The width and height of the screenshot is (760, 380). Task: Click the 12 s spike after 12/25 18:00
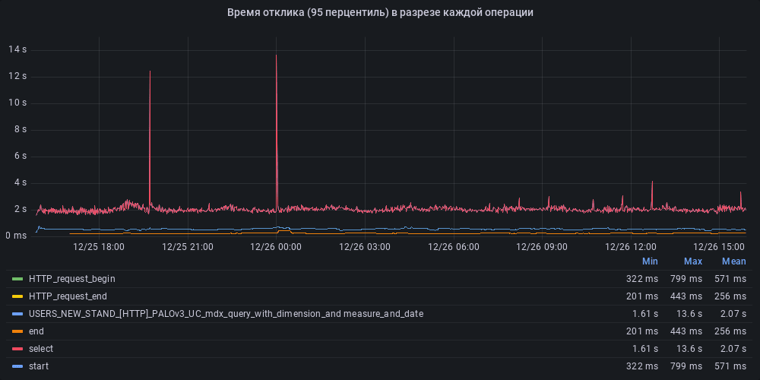150,73
